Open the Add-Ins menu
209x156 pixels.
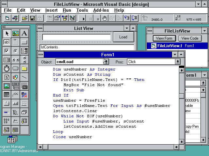point(101,10)
